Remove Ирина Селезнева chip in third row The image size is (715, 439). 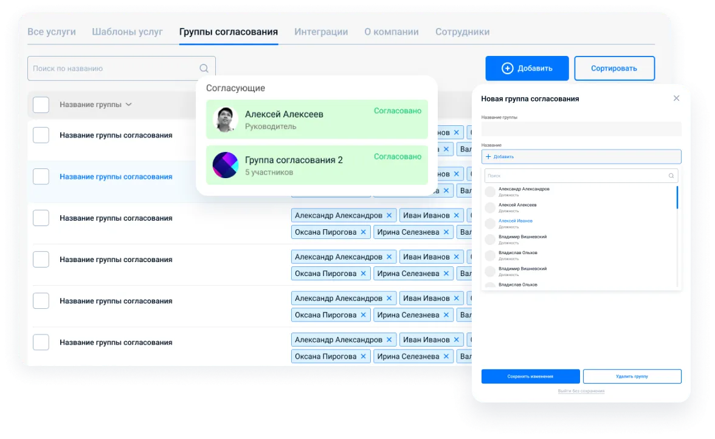point(446,232)
